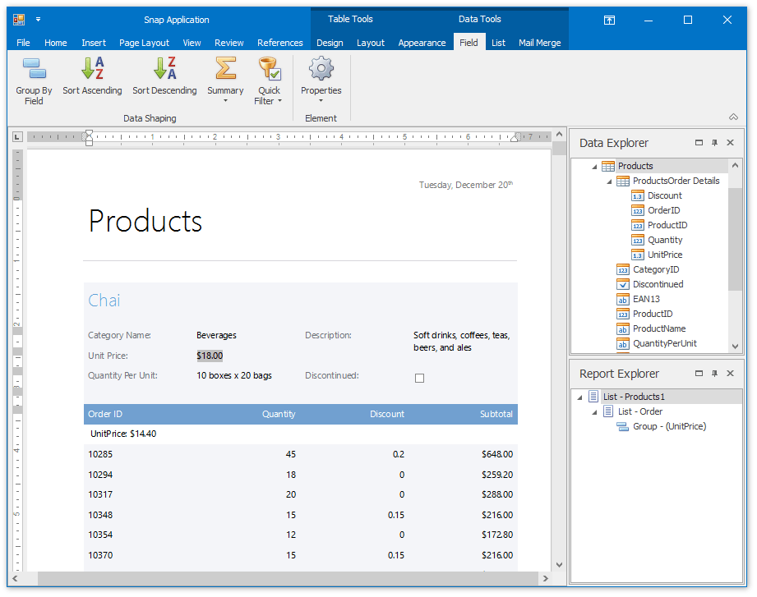Maximize the Report Explorer panel
This screenshot has height=597, width=757.
tap(699, 374)
